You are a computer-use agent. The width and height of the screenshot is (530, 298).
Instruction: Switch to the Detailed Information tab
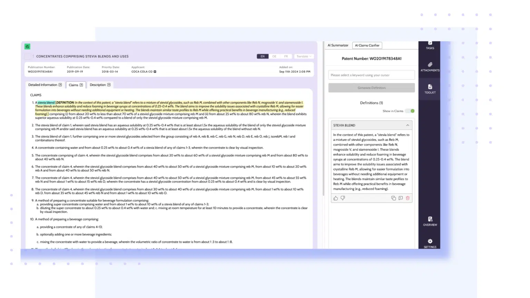[45, 85]
